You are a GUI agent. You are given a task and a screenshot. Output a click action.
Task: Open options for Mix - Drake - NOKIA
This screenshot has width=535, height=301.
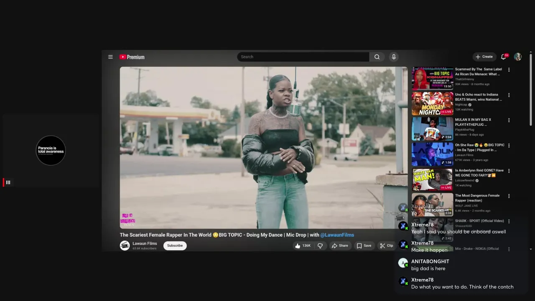tap(509, 249)
